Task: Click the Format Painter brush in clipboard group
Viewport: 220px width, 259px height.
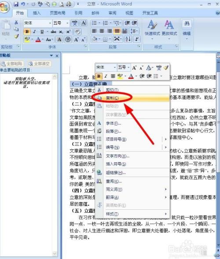Action: (16, 36)
